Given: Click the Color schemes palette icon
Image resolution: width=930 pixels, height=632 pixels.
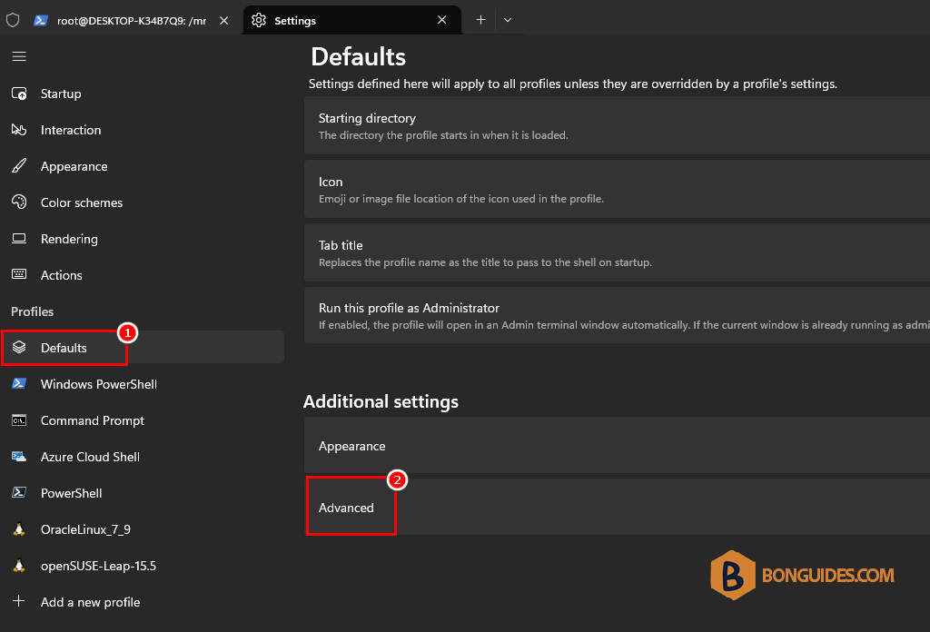Looking at the screenshot, I should point(19,202).
